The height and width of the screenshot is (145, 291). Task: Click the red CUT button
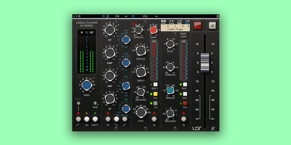197,26
